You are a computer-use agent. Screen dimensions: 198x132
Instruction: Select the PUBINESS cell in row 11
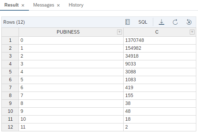coord(71,119)
